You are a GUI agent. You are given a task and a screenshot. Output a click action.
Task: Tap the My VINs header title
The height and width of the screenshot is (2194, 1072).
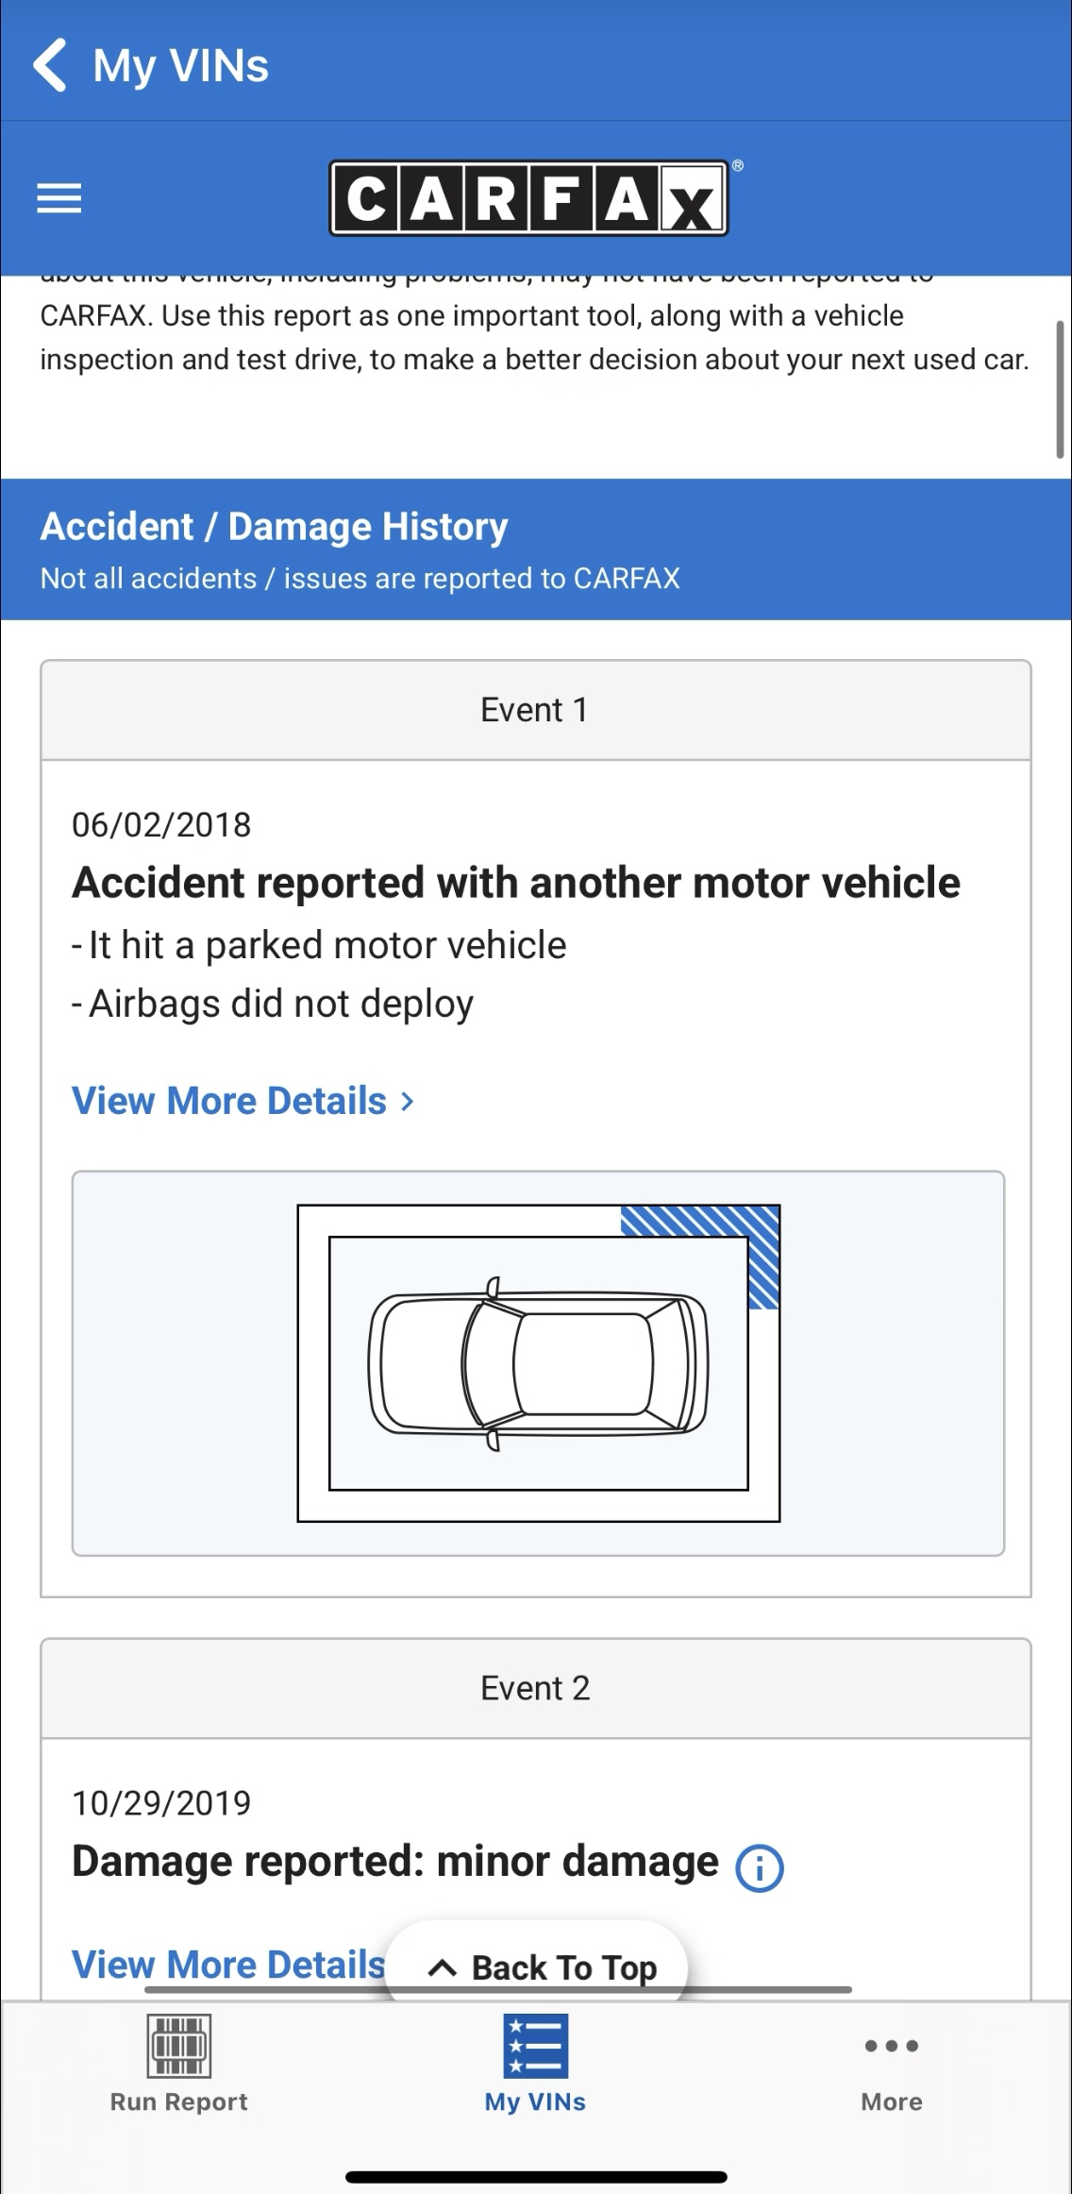(180, 66)
